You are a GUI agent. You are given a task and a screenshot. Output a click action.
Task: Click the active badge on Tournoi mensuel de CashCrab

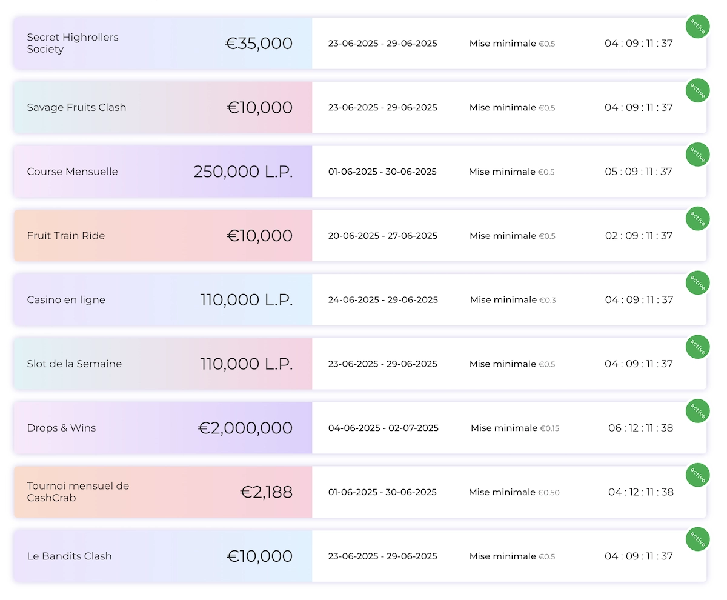point(697,475)
